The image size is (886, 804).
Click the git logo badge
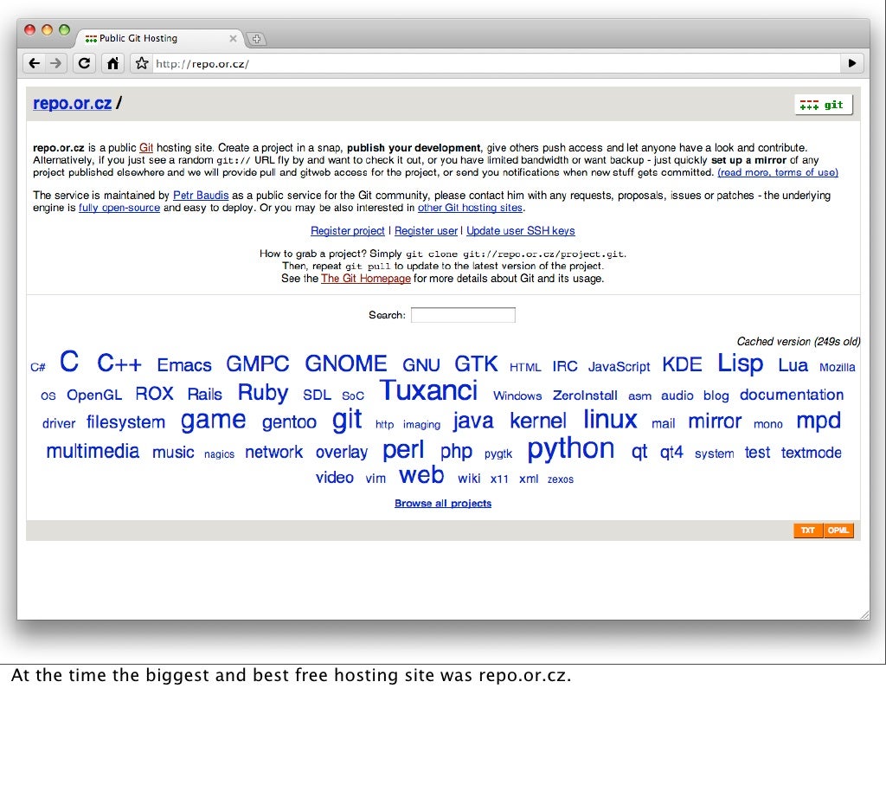point(824,105)
